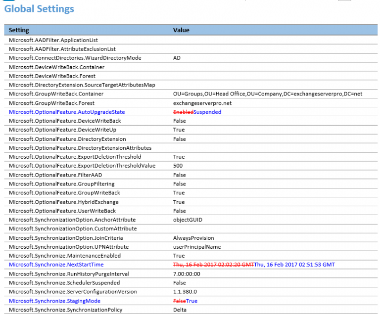Viewport: 380px width, 314px height.
Task: Select Microsoft.SynchronizationOption.JoinCriteria setting
Action: click(66, 238)
